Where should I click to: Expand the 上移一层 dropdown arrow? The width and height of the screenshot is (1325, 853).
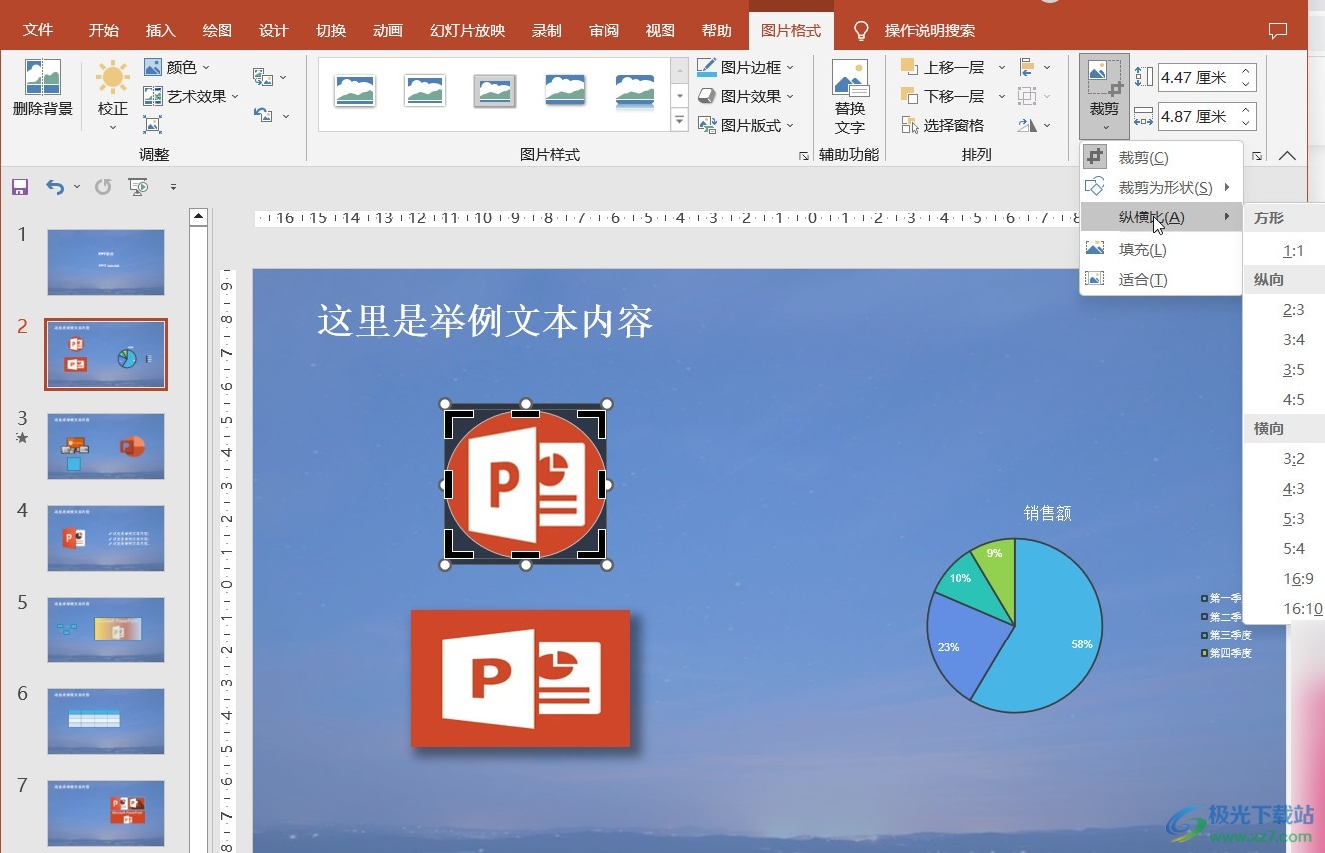tap(1002, 68)
